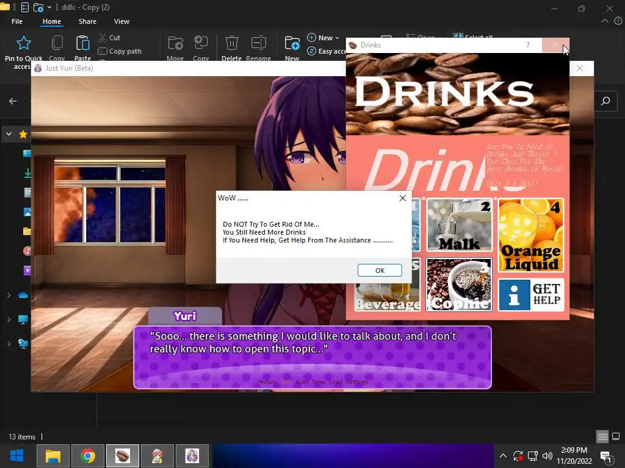
Task: Select This PC monitor icon in sidebar
Action: pos(23,319)
